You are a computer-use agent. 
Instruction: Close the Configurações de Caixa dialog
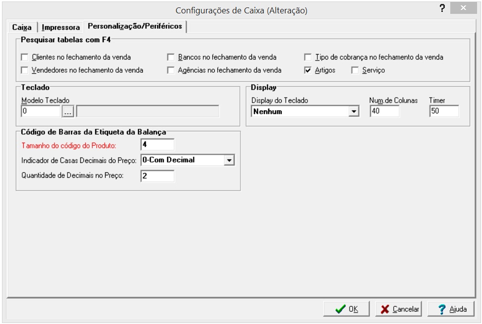463,8
